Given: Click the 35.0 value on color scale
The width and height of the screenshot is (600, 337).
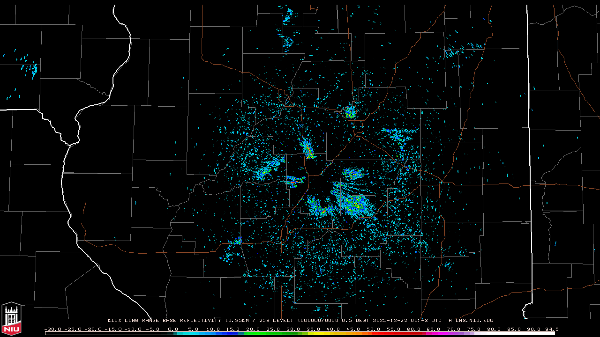Looking at the screenshot, I should click(x=313, y=329).
